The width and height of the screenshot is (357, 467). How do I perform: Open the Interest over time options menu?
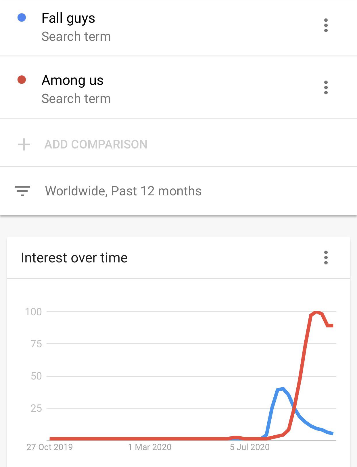point(326,258)
